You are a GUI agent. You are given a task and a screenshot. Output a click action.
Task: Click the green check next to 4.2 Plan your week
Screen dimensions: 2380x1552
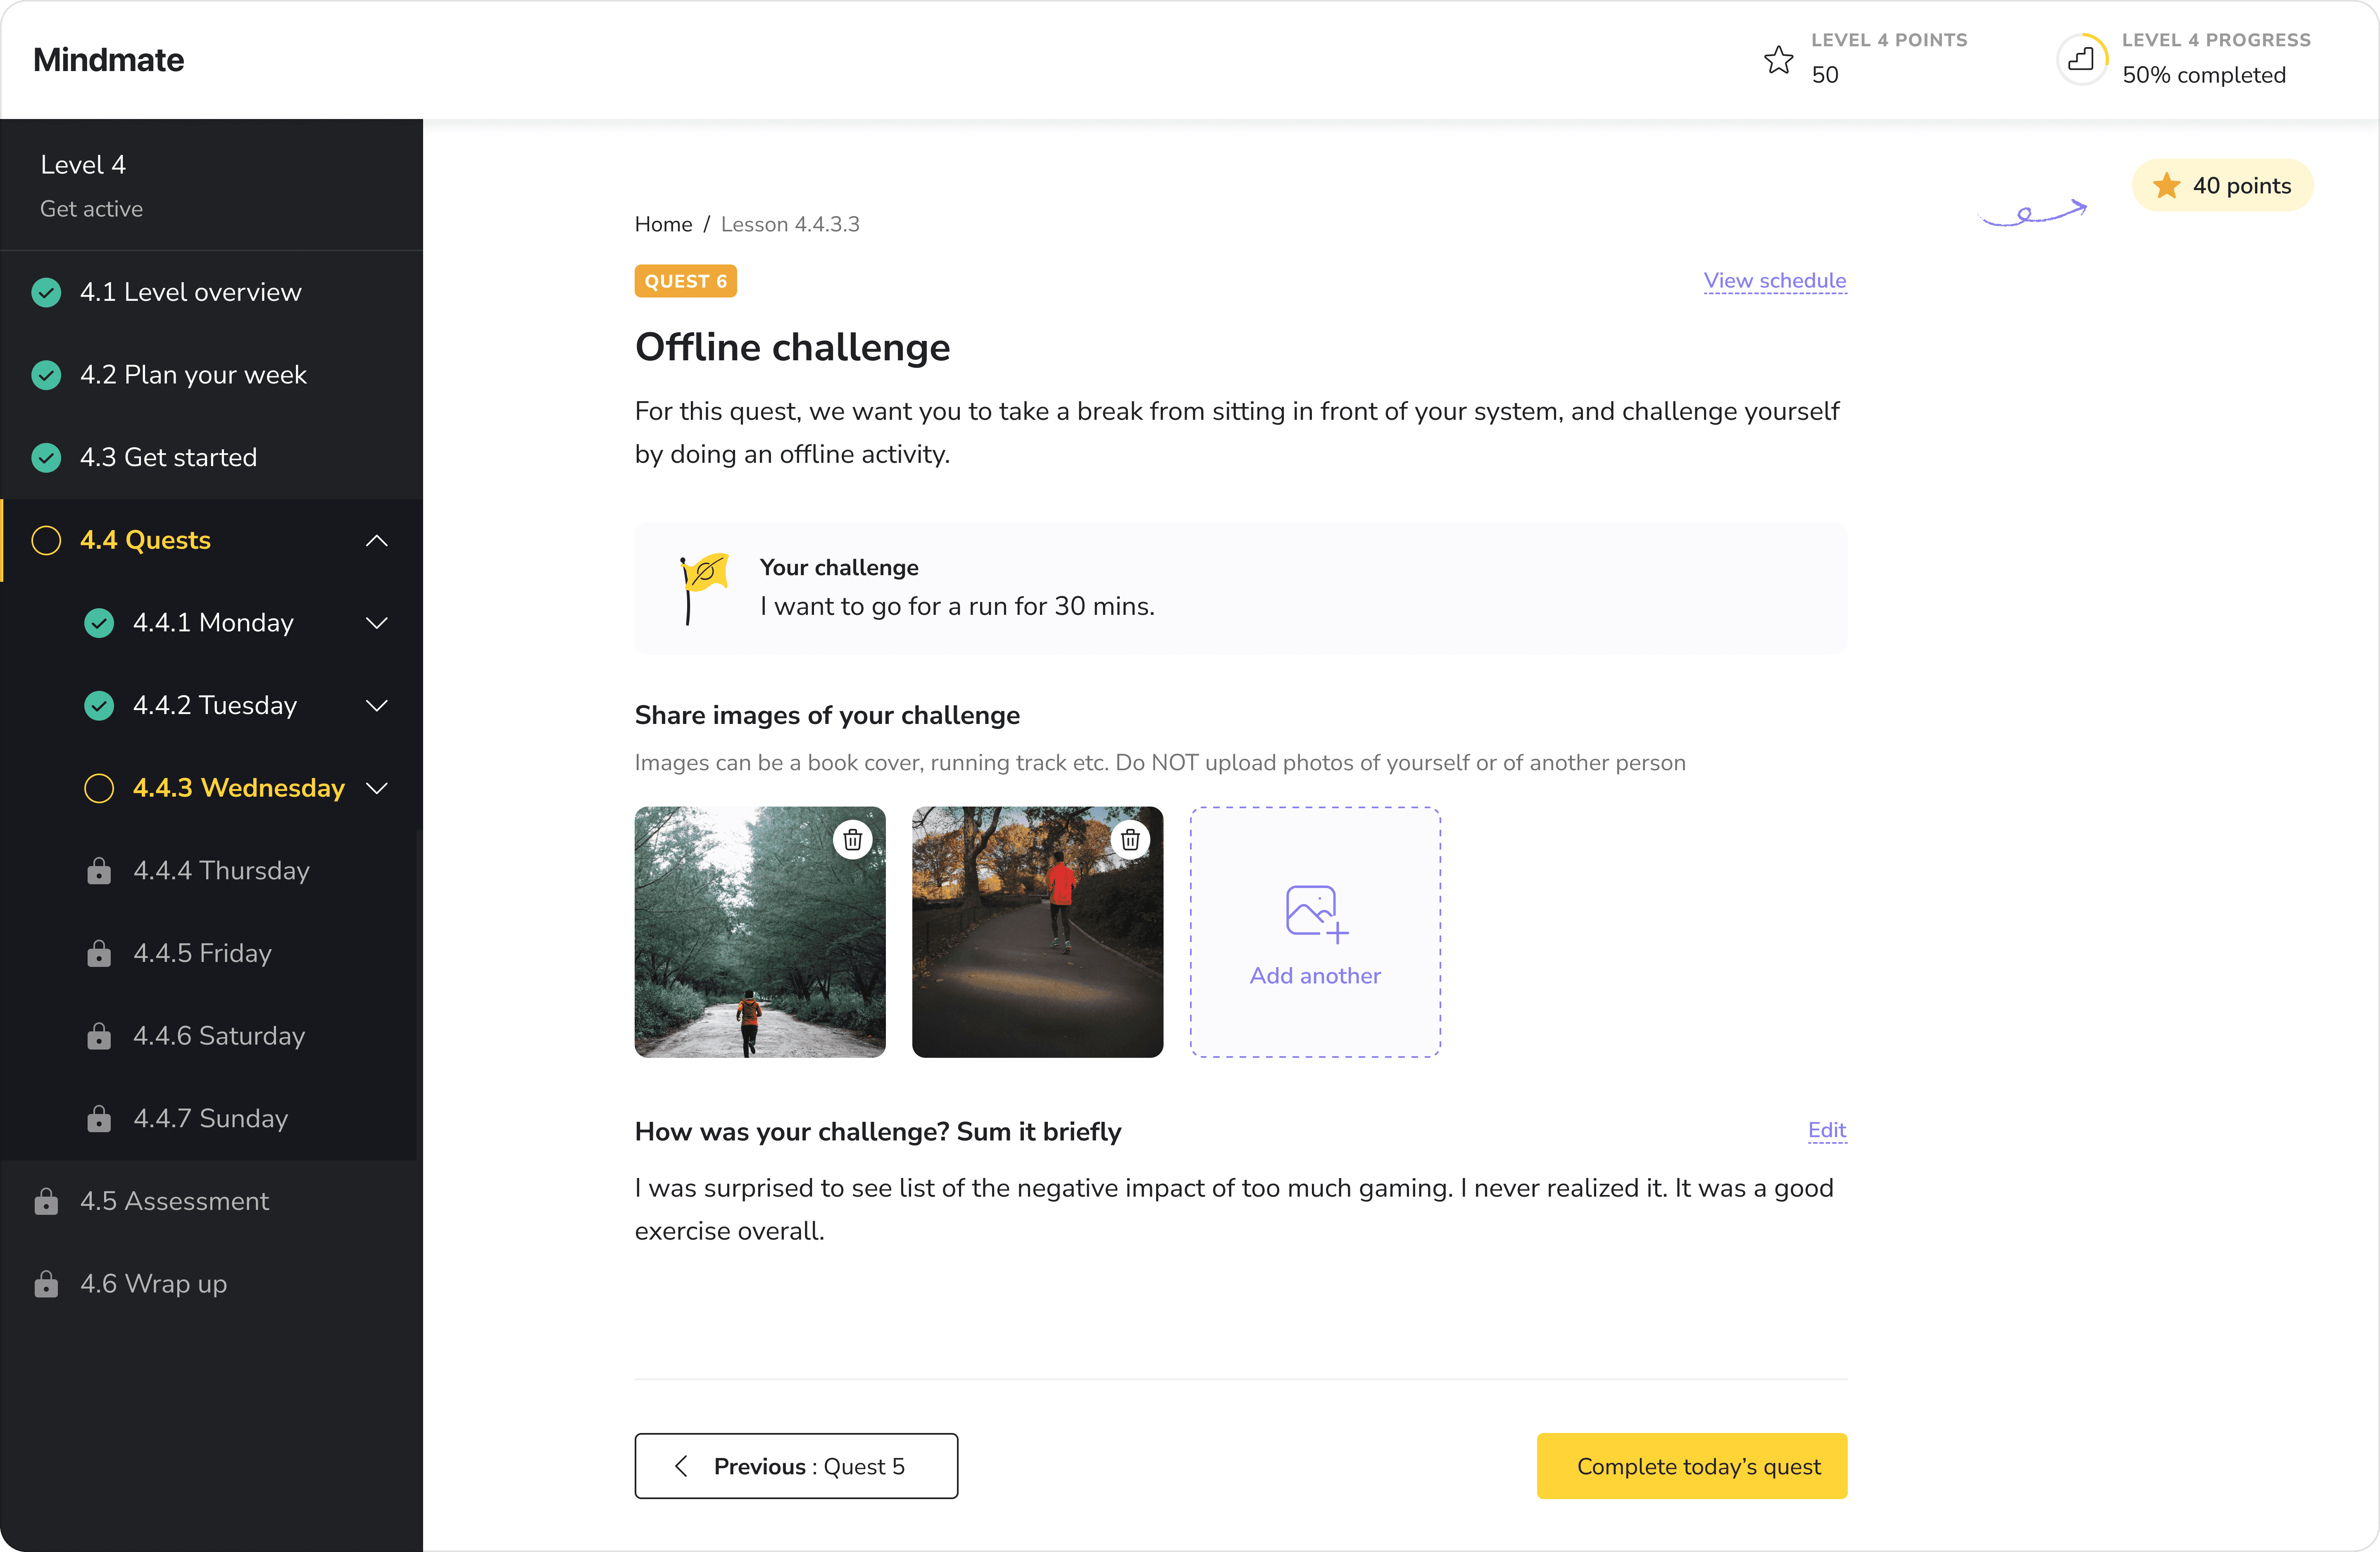point(46,375)
